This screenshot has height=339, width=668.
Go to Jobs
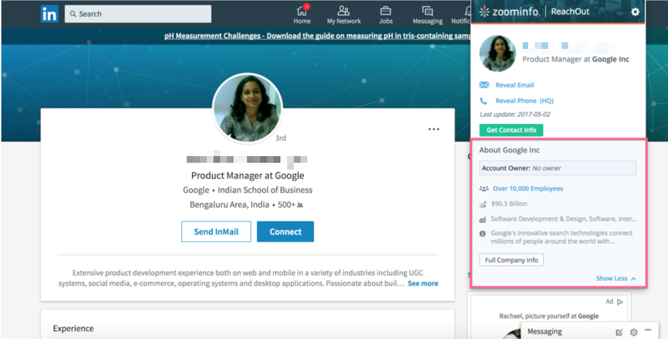click(x=386, y=14)
